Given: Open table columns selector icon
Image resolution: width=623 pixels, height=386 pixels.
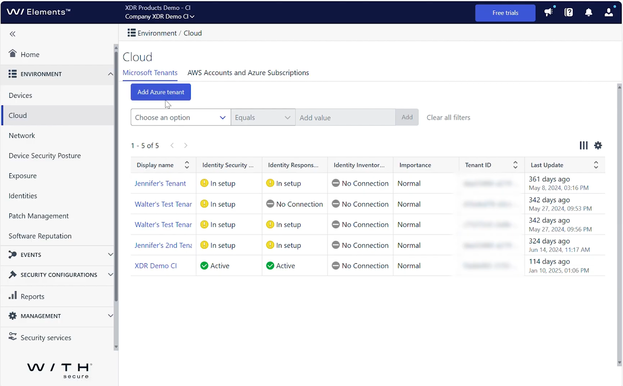Looking at the screenshot, I should (x=583, y=145).
